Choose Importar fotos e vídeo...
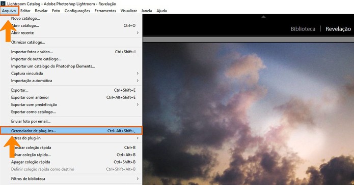Viewport: 354px width, 185px height. coord(71,52)
